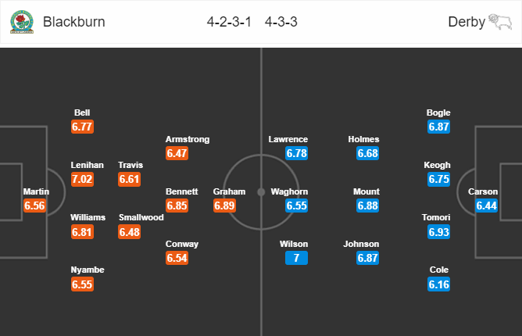
Task: Click the Derby County ram logo
Action: (x=500, y=22)
